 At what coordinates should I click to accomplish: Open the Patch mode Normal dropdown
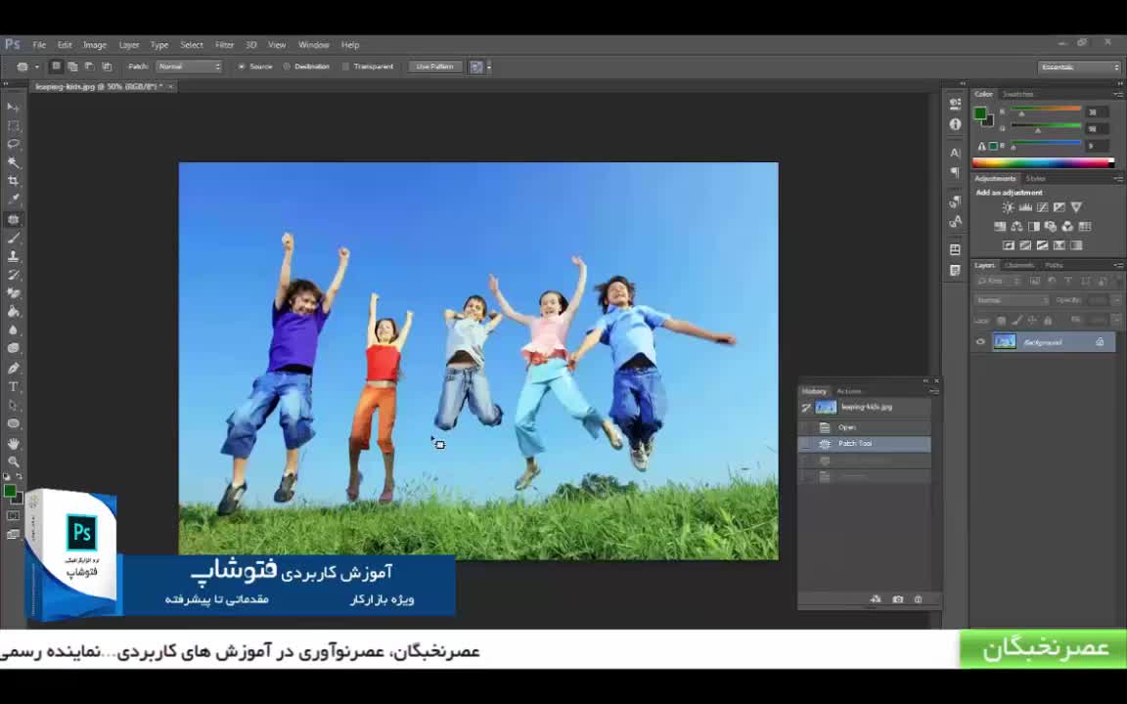tap(189, 66)
